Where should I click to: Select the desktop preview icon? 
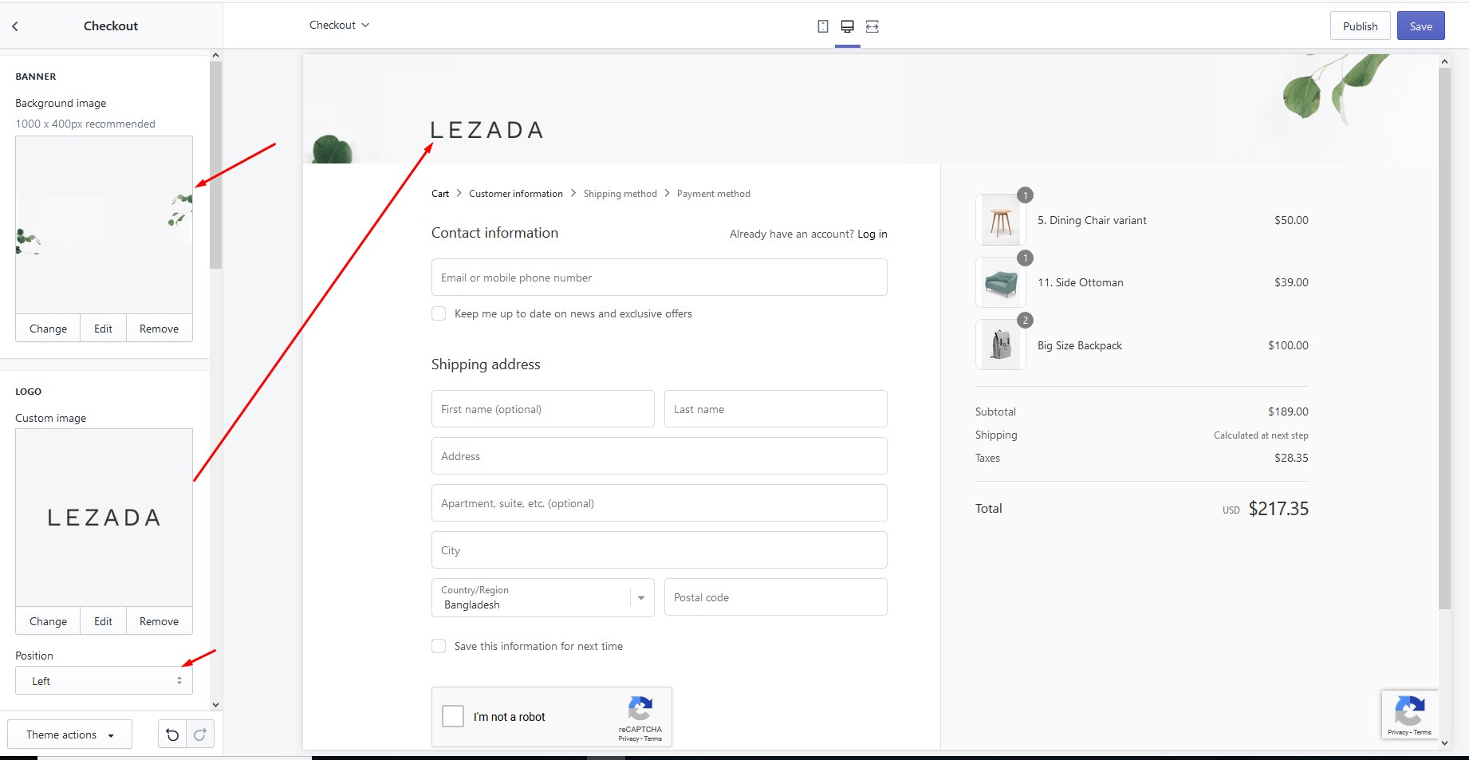click(847, 26)
